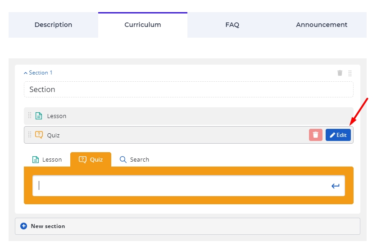
Task: Click the Lesson row drag handle
Action: (x=30, y=115)
